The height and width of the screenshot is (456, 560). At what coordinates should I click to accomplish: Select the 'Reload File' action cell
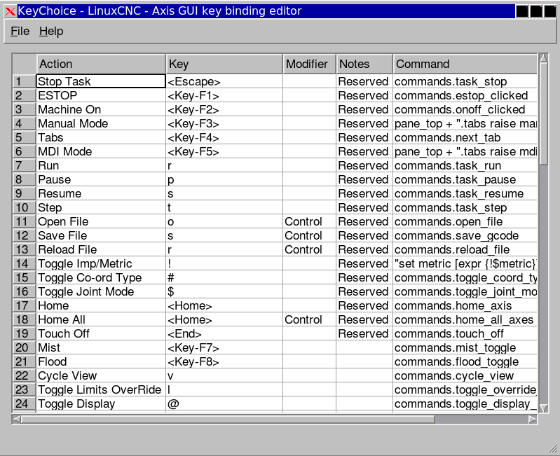coord(101,249)
